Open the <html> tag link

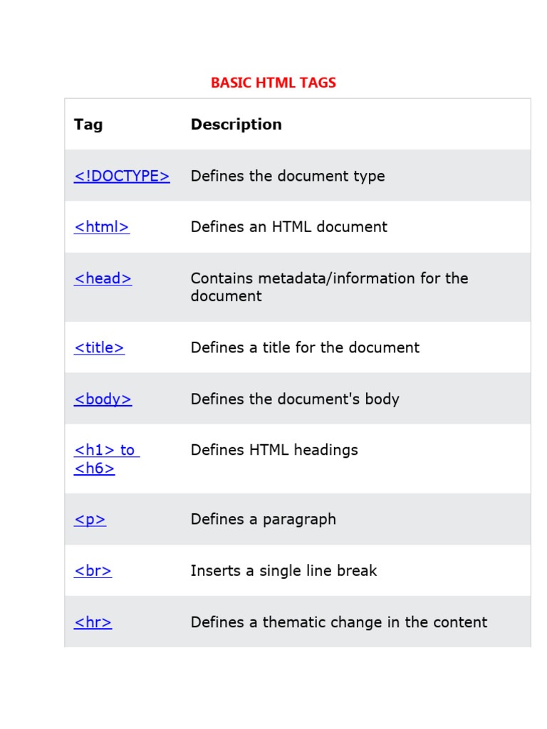(102, 227)
